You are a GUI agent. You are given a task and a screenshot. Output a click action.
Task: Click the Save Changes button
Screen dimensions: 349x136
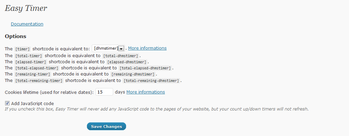106,126
